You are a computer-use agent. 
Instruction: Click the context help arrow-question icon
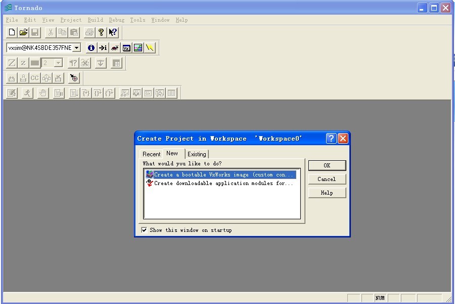tap(113, 32)
